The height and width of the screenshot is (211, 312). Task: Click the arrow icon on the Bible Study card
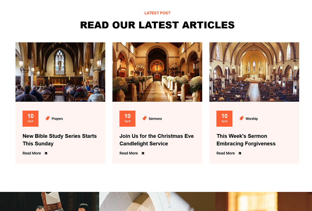pos(46,153)
